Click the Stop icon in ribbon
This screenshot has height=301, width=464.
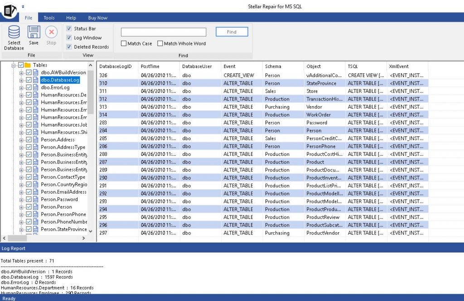[51, 32]
